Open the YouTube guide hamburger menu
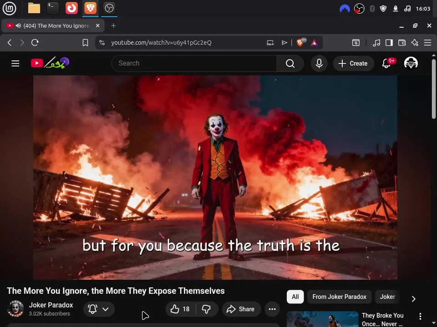Viewport: 437px width, 327px height. (15, 64)
